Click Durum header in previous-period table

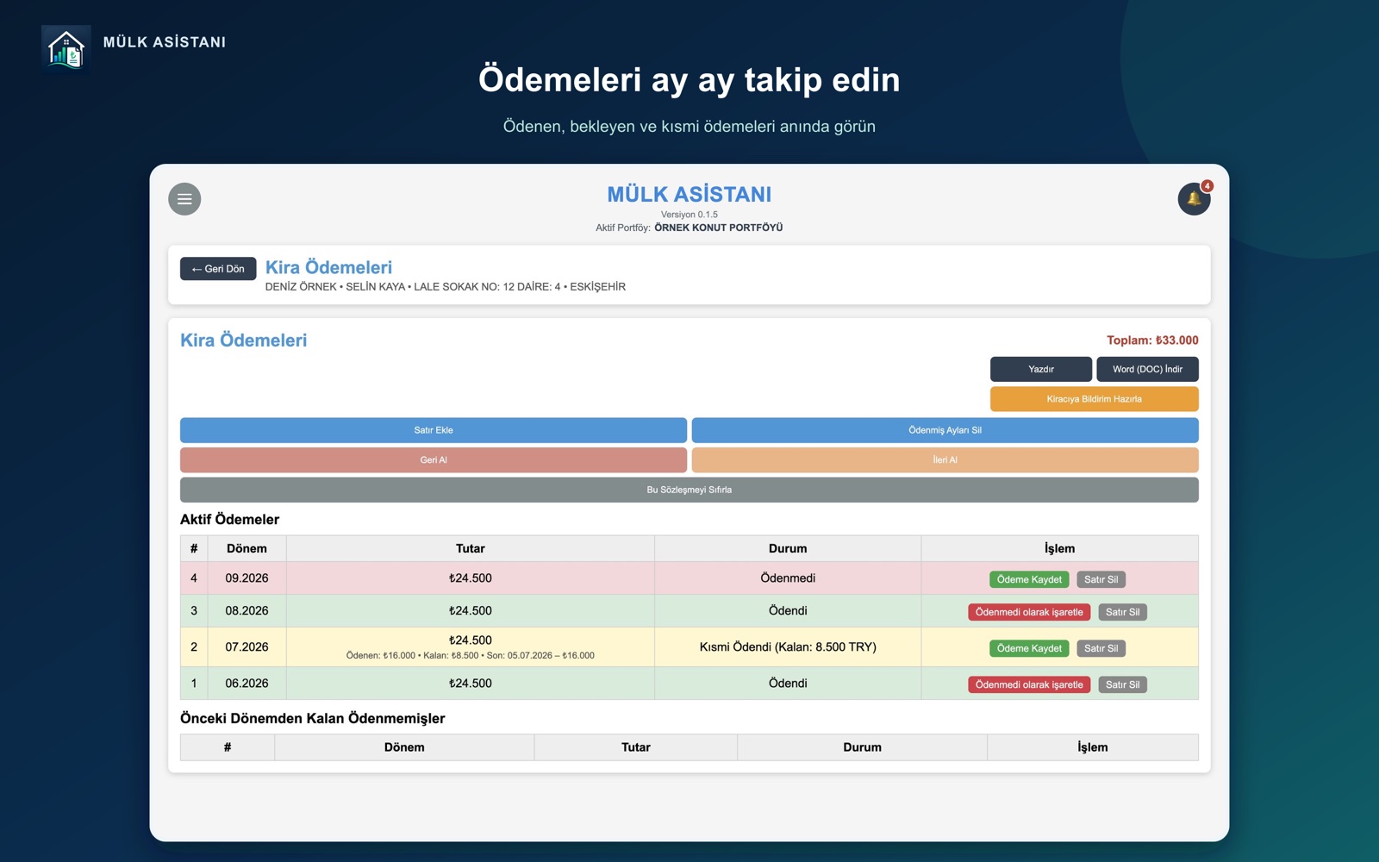(x=862, y=747)
